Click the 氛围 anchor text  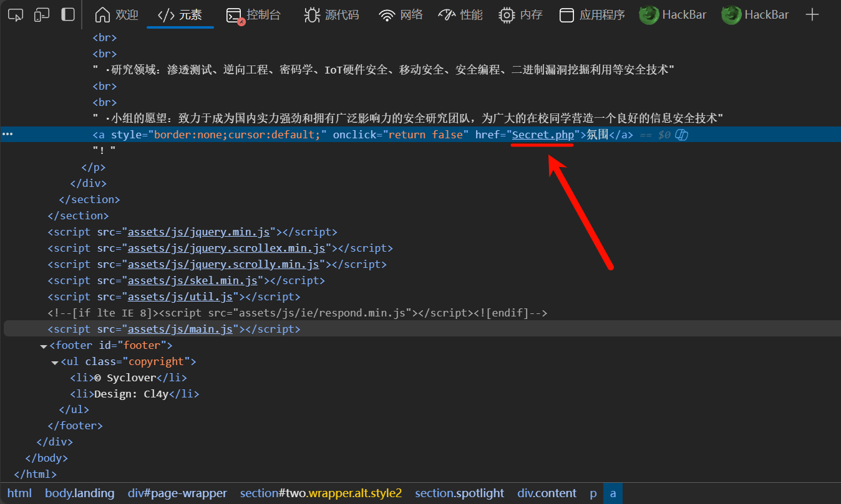click(598, 135)
